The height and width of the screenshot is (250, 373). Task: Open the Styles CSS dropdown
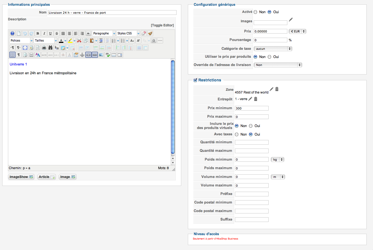(128, 33)
